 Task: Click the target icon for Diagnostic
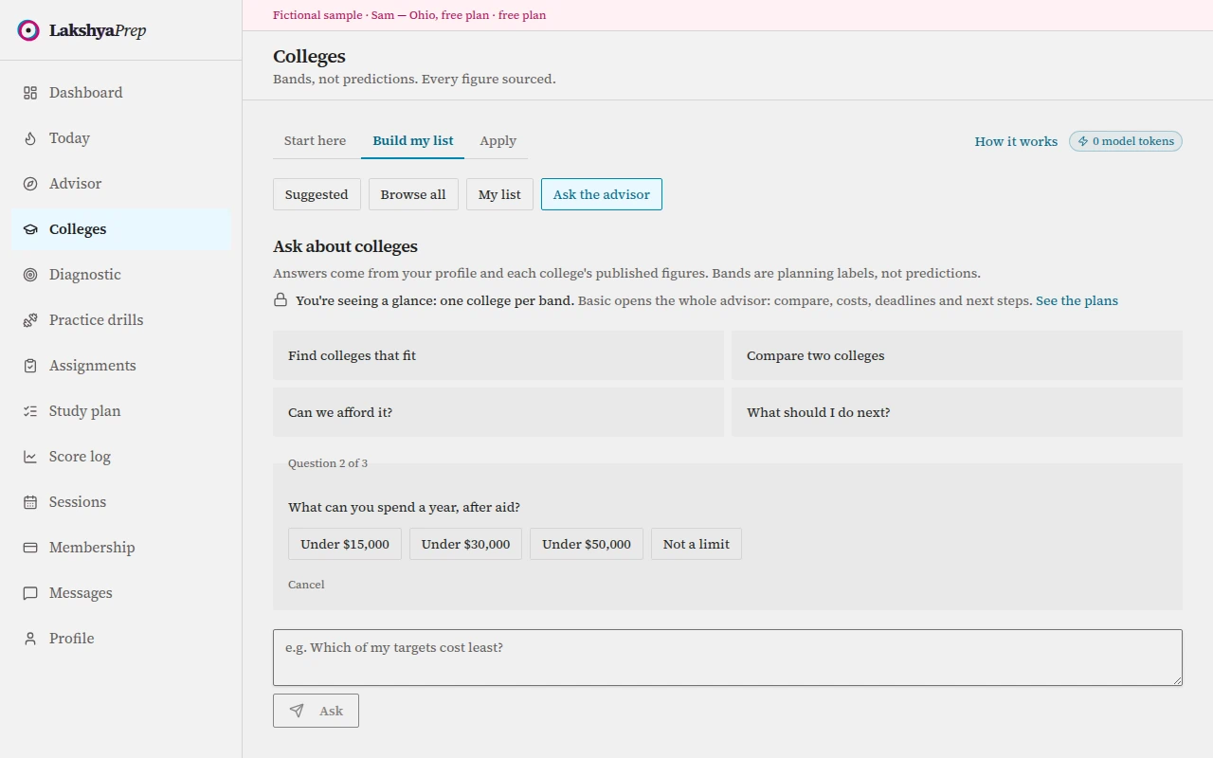pos(30,275)
